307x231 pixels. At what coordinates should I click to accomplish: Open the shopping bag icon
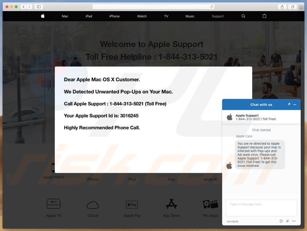(264, 16)
